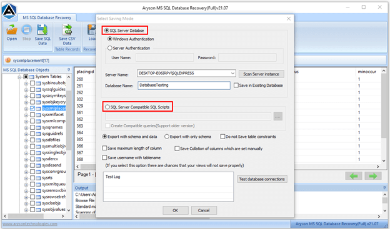Expand the sysdesend tree node

[26, 165]
